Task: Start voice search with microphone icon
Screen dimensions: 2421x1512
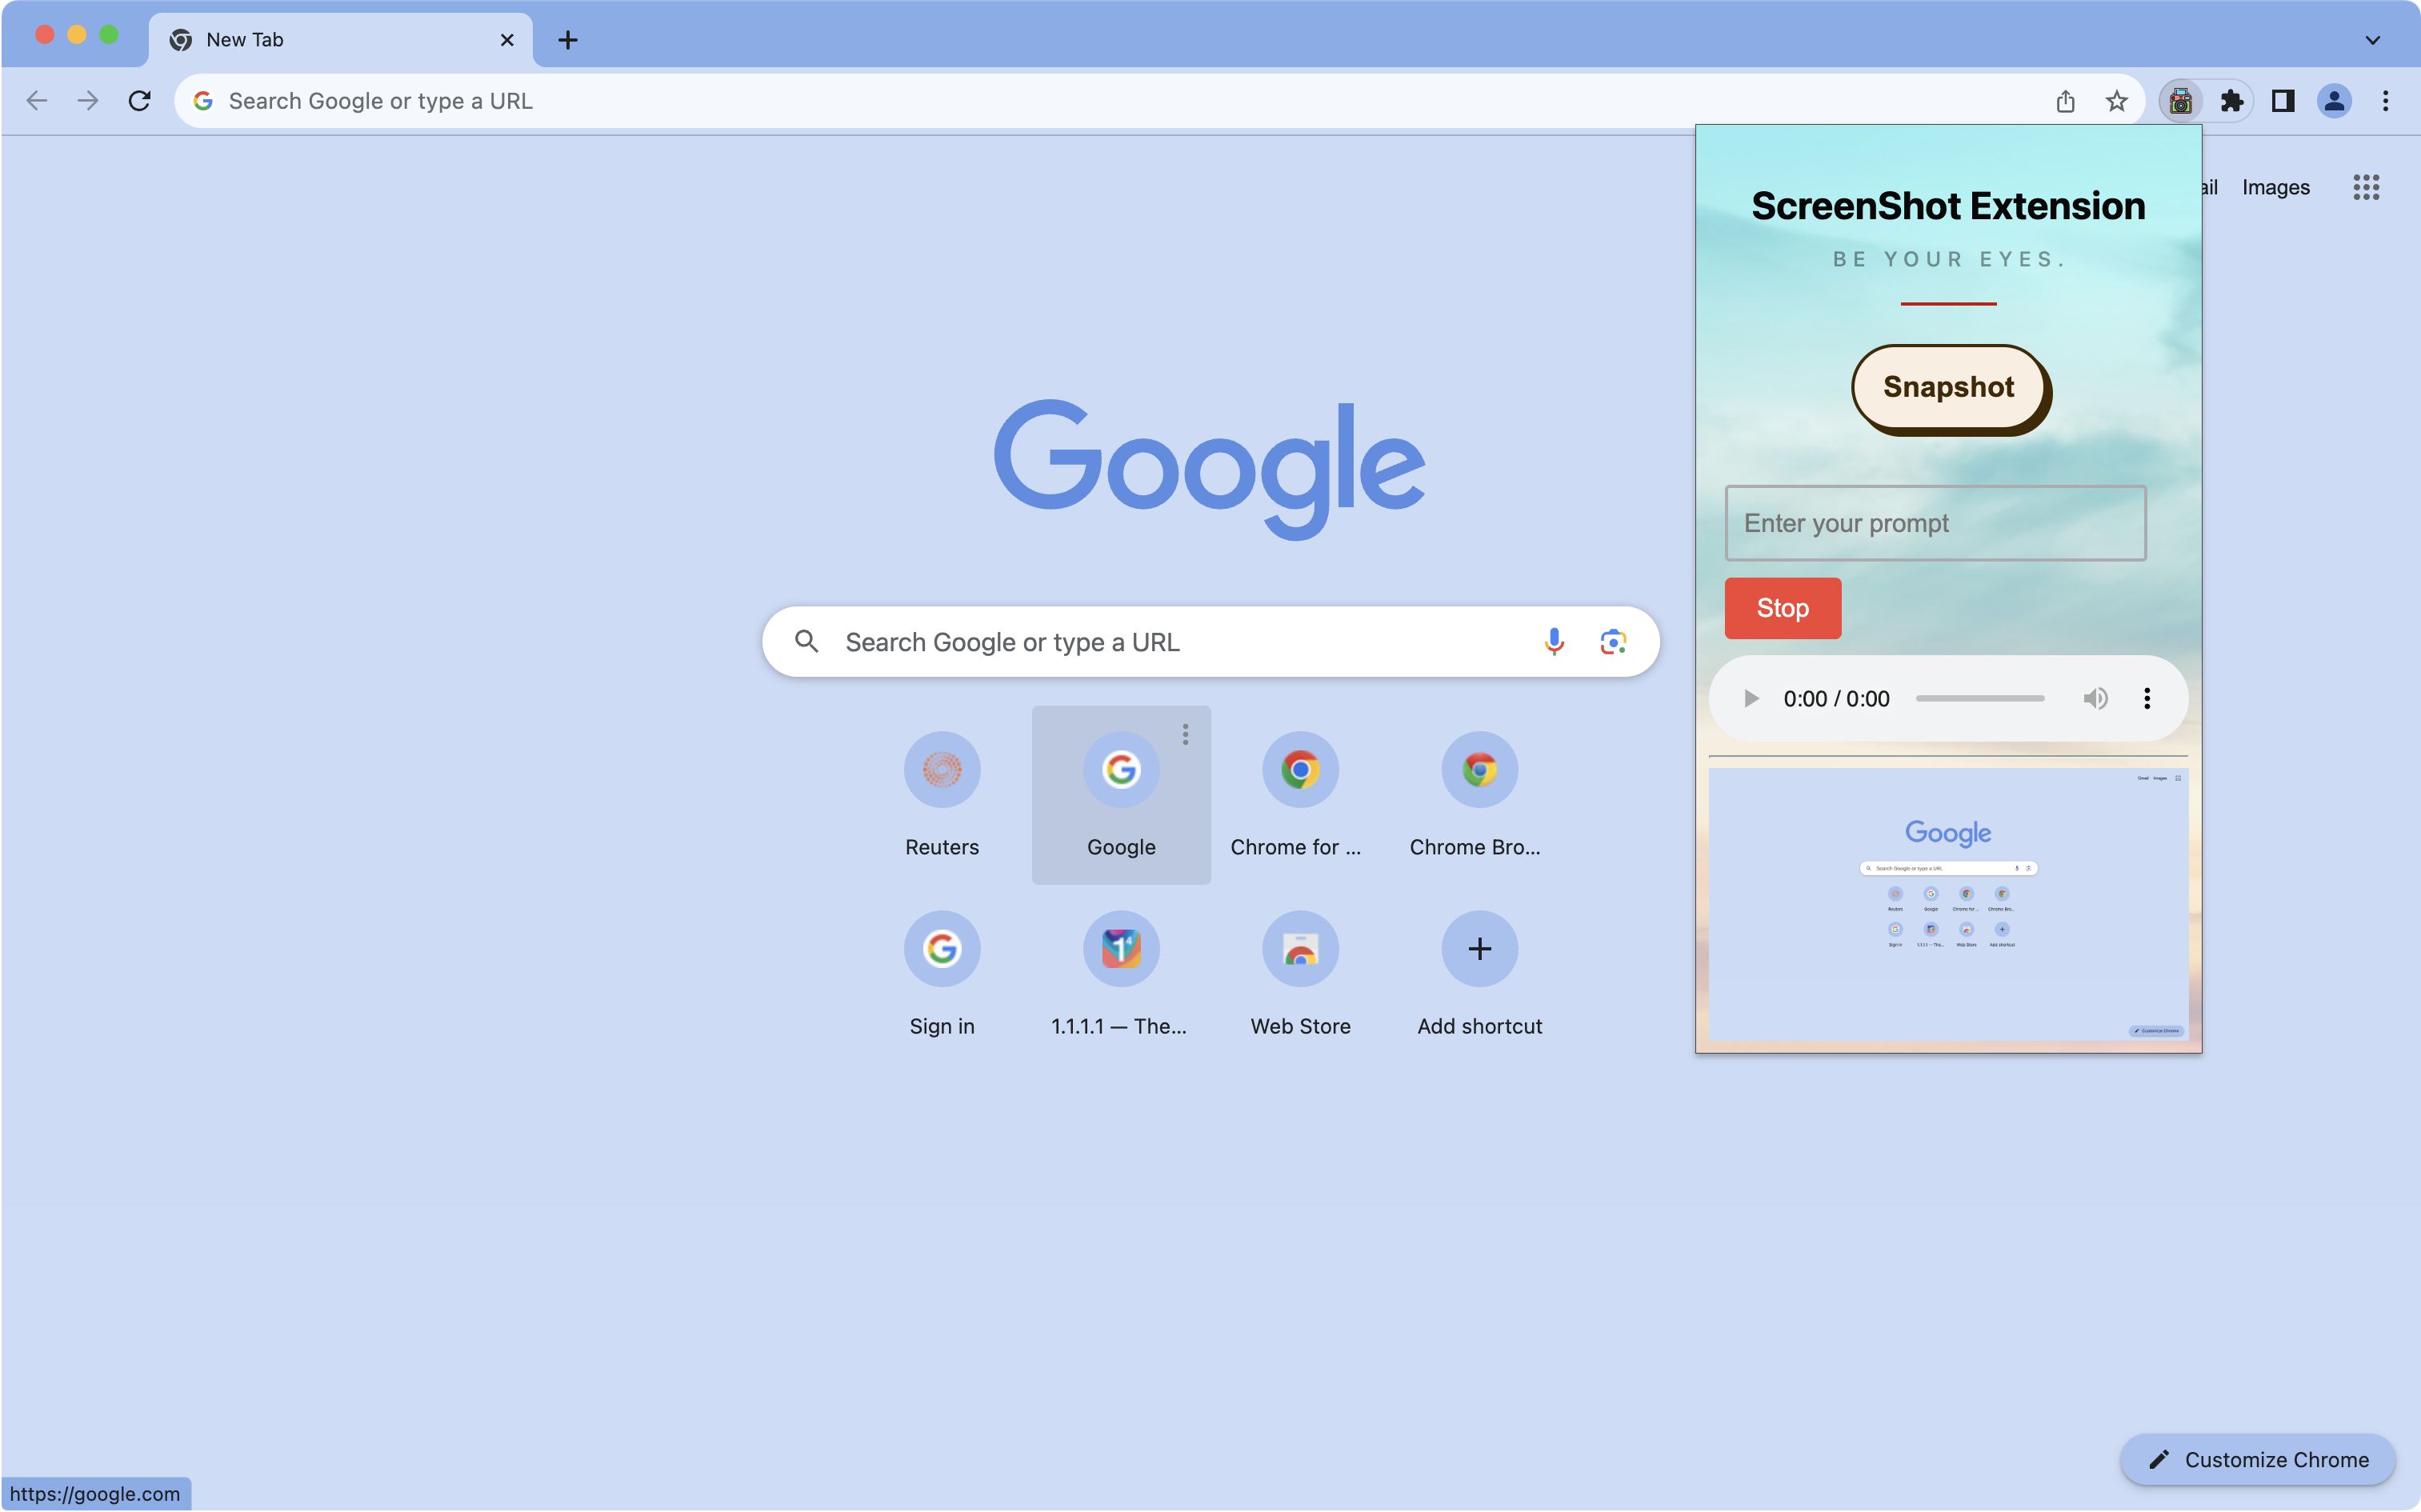Action: pos(1553,641)
